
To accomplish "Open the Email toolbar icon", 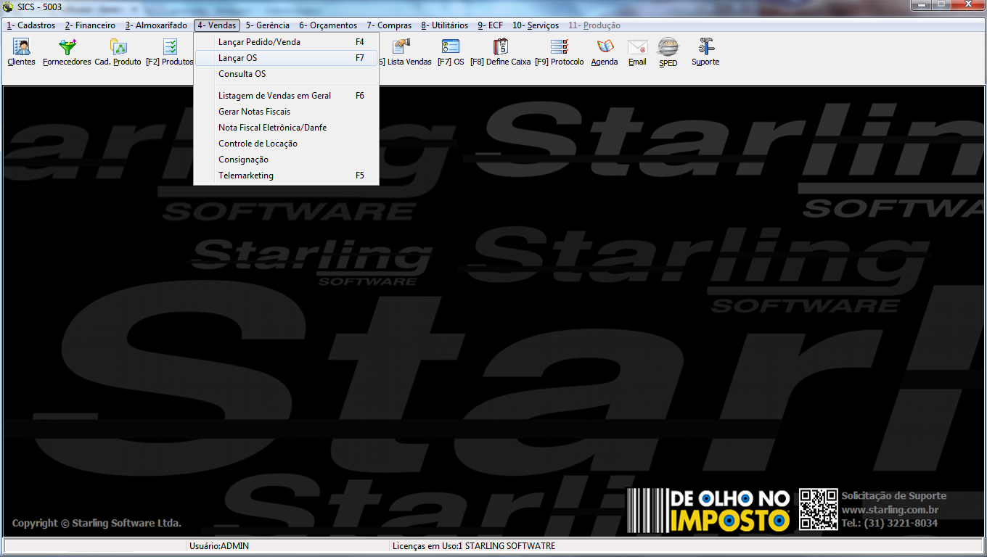I will pos(637,53).
